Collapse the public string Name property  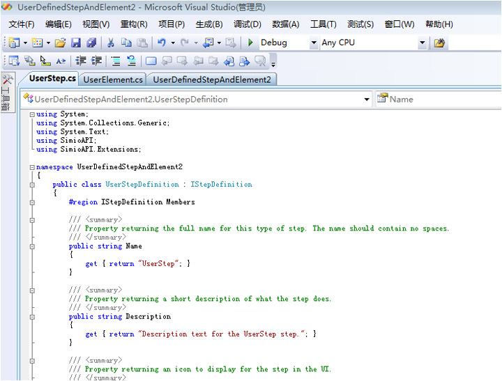pos(32,247)
